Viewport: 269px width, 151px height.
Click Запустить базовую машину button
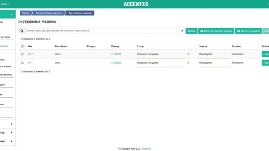click(x=216, y=31)
